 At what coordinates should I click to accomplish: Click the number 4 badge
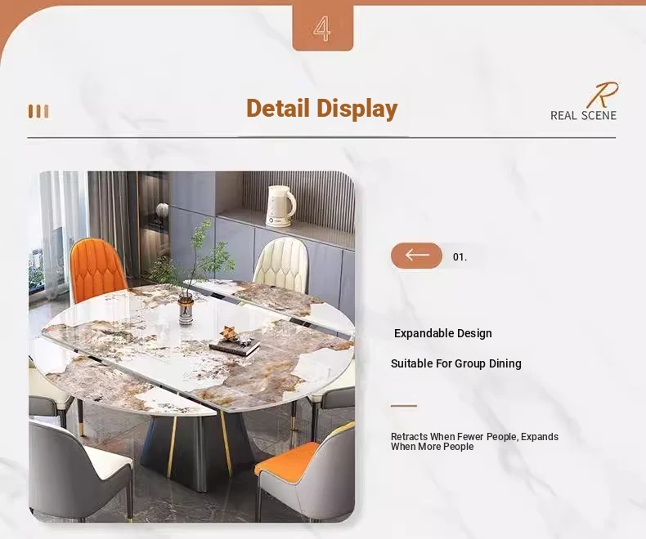tap(323, 28)
